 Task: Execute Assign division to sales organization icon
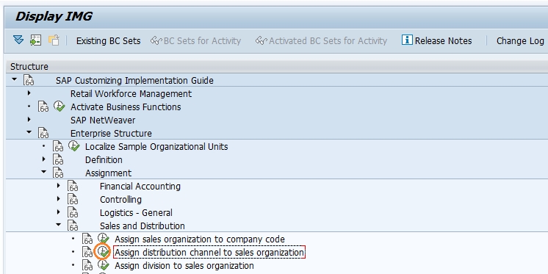pyautogui.click(x=104, y=265)
